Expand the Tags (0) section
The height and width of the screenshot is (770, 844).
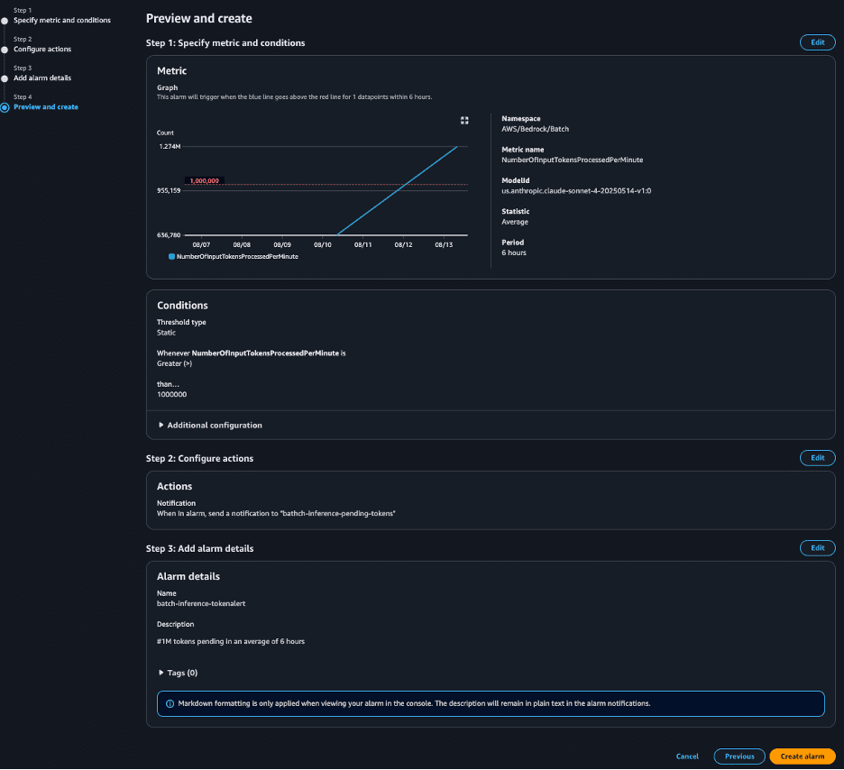click(179, 672)
